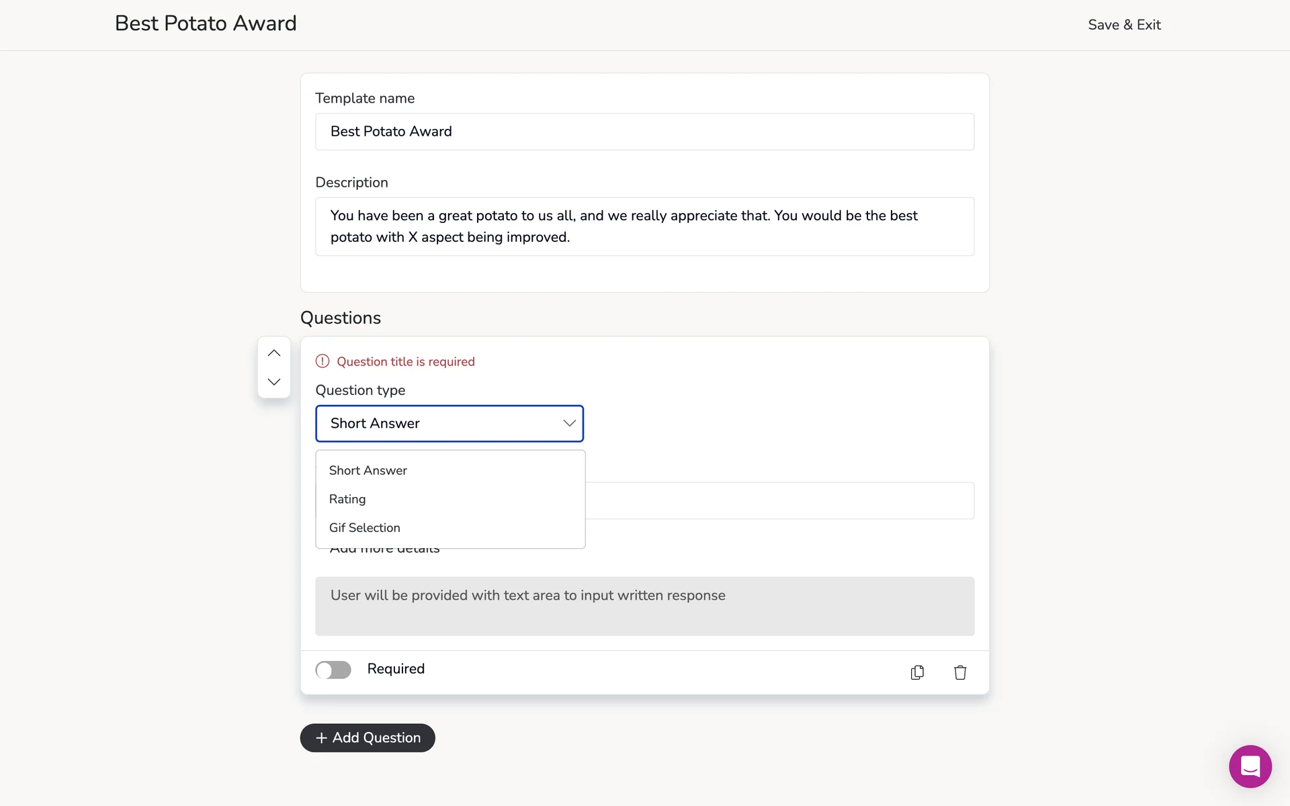Viewport: 1290px width, 806px height.
Task: Pick Gif Selection question type
Action: point(365,528)
